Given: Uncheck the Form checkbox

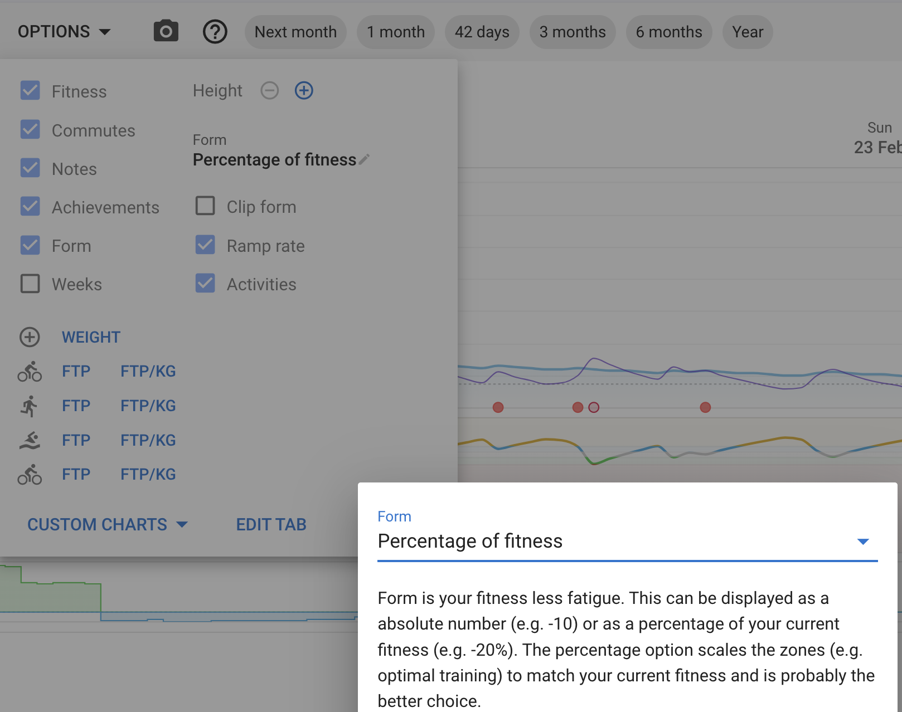Looking at the screenshot, I should 30,245.
